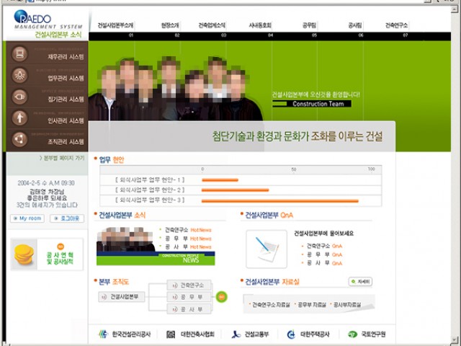The height and width of the screenshot is (346, 461).
Task: Click the My room button
Action: tap(27, 218)
